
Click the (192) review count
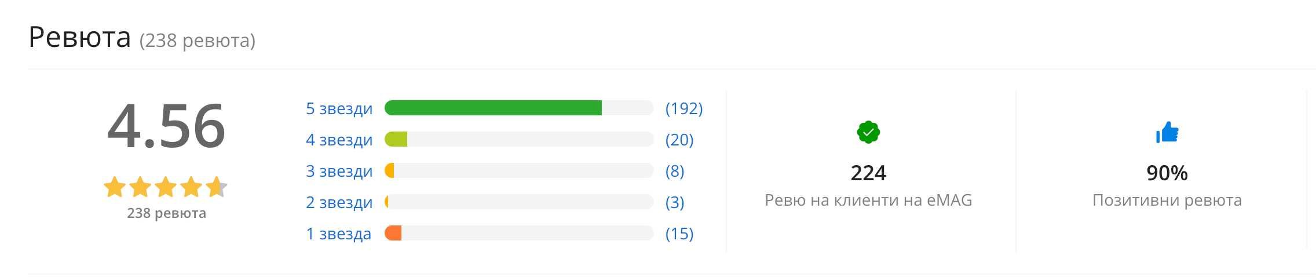[684, 108]
